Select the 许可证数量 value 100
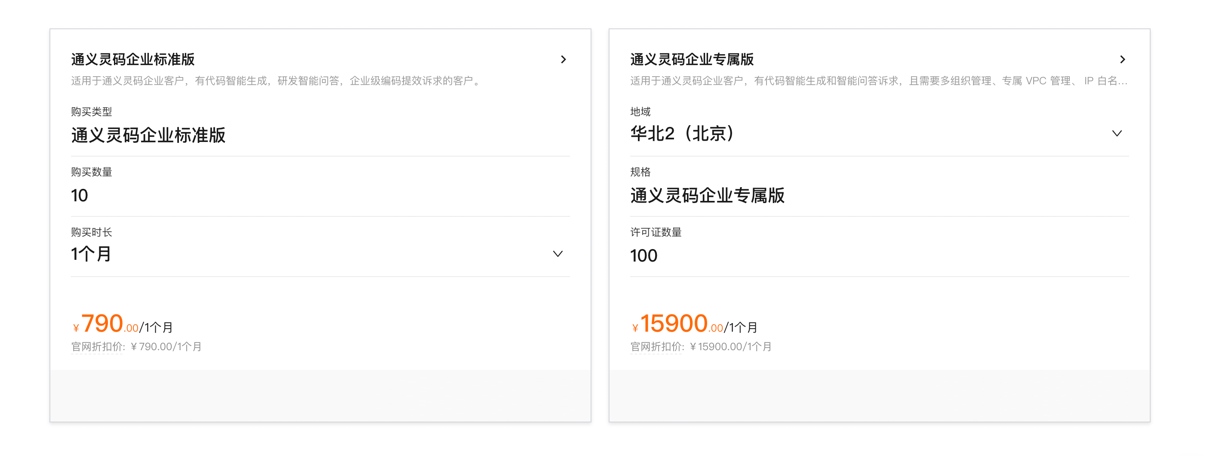The height and width of the screenshot is (456, 1213). point(643,256)
